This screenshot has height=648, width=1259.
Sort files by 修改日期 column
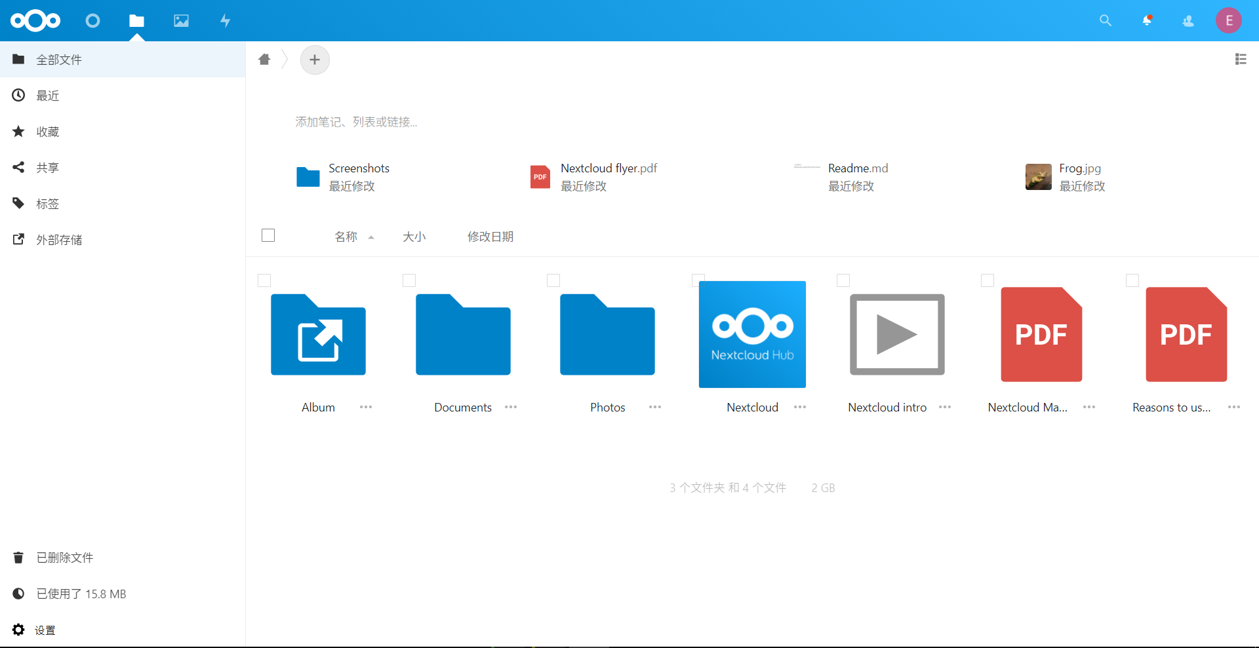point(490,237)
